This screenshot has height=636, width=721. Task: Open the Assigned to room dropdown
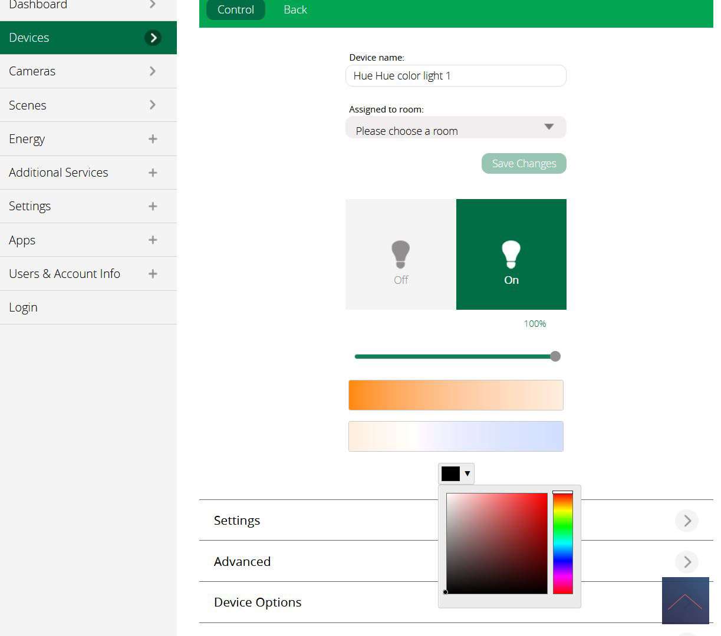point(456,128)
